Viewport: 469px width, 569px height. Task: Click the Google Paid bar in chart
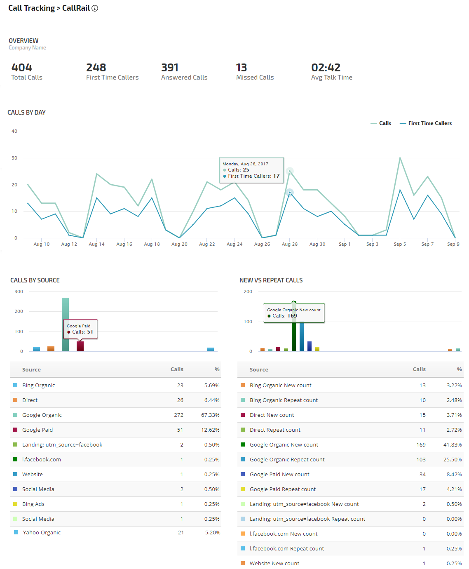(80, 346)
